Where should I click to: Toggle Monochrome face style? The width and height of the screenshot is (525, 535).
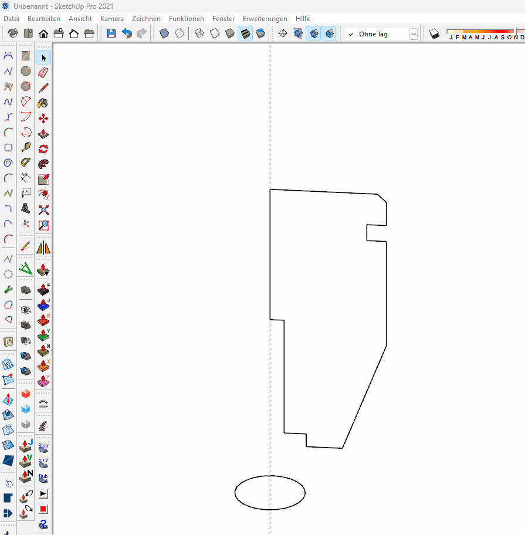[260, 34]
